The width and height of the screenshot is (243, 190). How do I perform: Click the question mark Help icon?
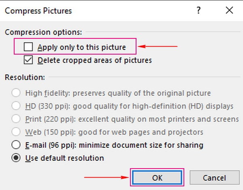tap(199, 11)
